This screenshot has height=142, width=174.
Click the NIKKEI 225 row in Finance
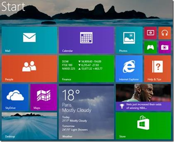(x=82, y=69)
